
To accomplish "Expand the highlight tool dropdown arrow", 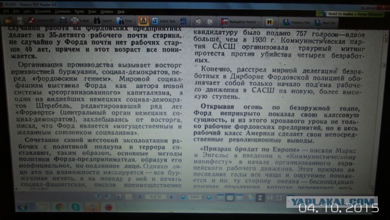I will (275, 23).
